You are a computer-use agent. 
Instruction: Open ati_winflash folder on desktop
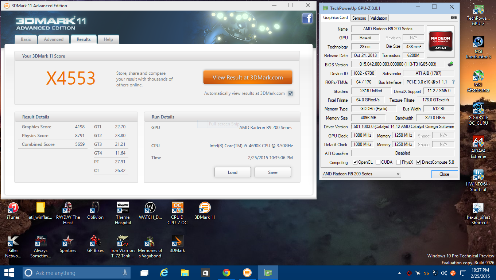pos(40,210)
